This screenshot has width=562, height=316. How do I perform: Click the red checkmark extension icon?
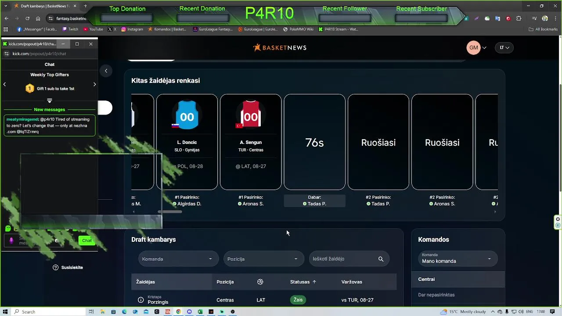(508, 18)
